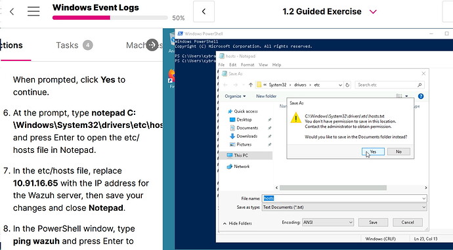Open the Encoding ANSI dropdown

pos(328,222)
